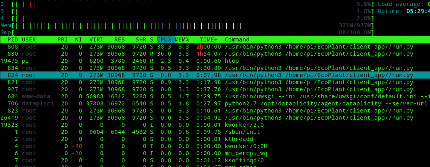This screenshot has width=430, height=167.
Task: Sort by the SHR column header
Action: pos(141,39)
